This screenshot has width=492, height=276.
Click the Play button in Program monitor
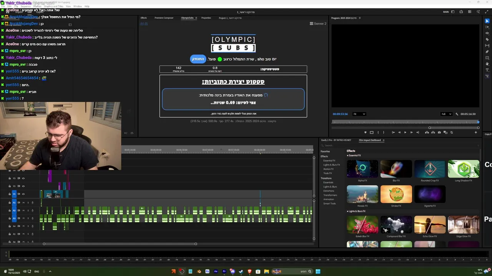(405, 132)
